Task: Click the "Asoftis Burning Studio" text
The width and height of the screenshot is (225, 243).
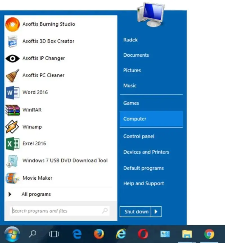Action: point(49,24)
